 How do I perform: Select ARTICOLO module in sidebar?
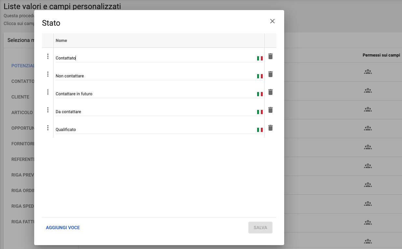22,112
